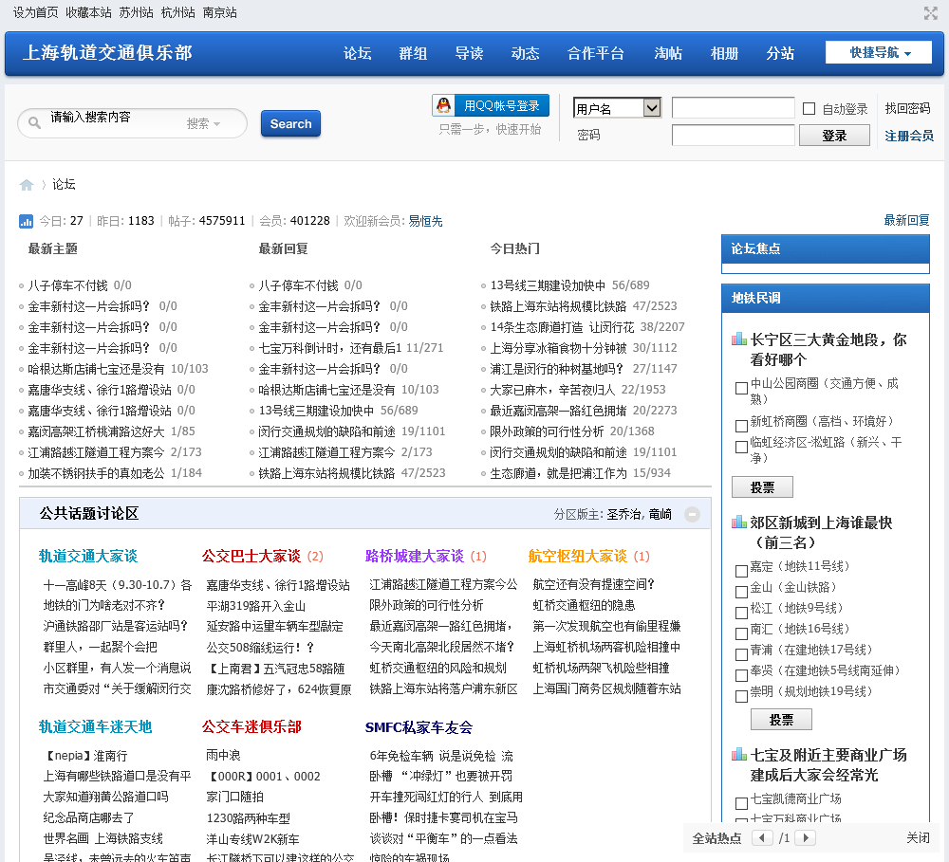Open 路桥城建大家谈 board
This screenshot has width=949, height=862.
(x=415, y=556)
